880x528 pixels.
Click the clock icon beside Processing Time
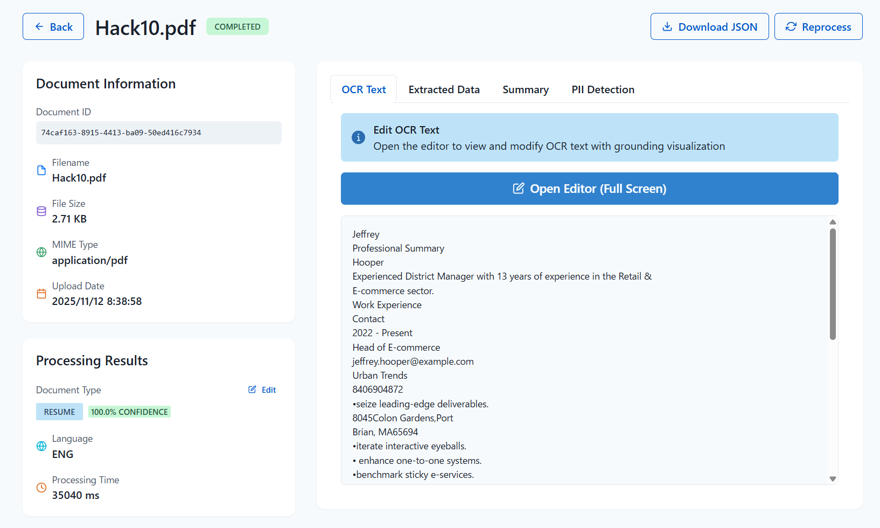(x=41, y=488)
